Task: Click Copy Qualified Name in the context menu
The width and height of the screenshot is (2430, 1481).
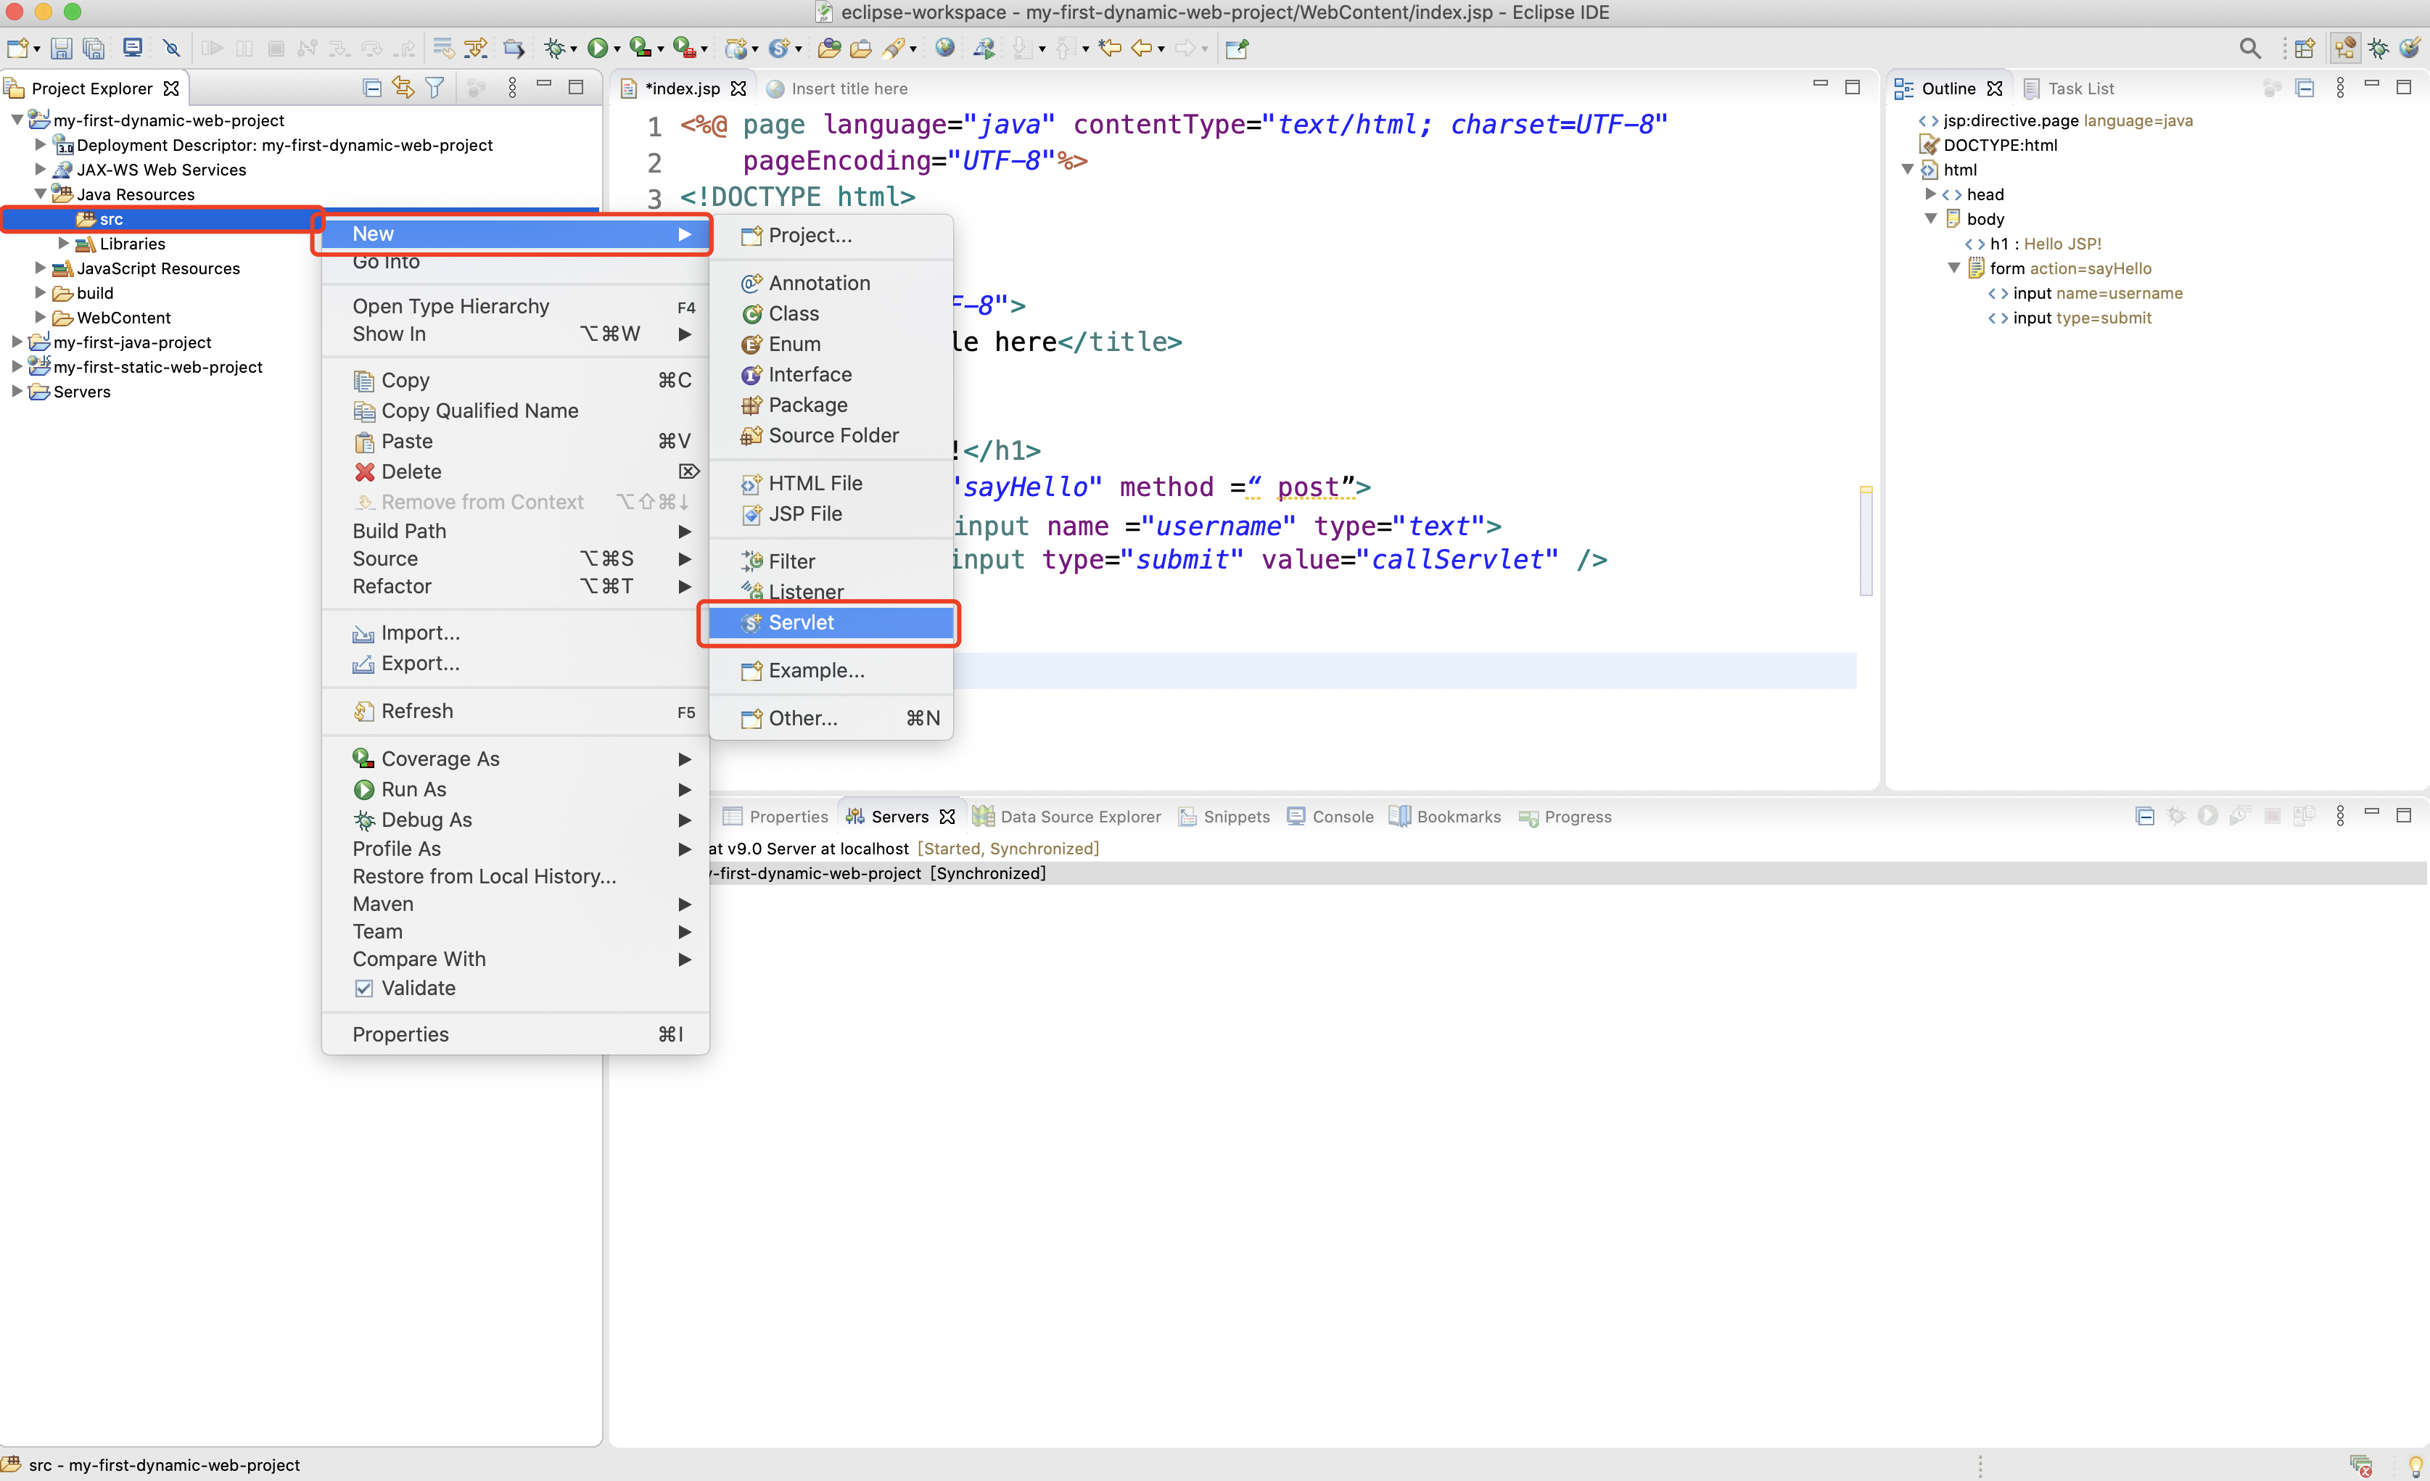Action: pos(515,411)
